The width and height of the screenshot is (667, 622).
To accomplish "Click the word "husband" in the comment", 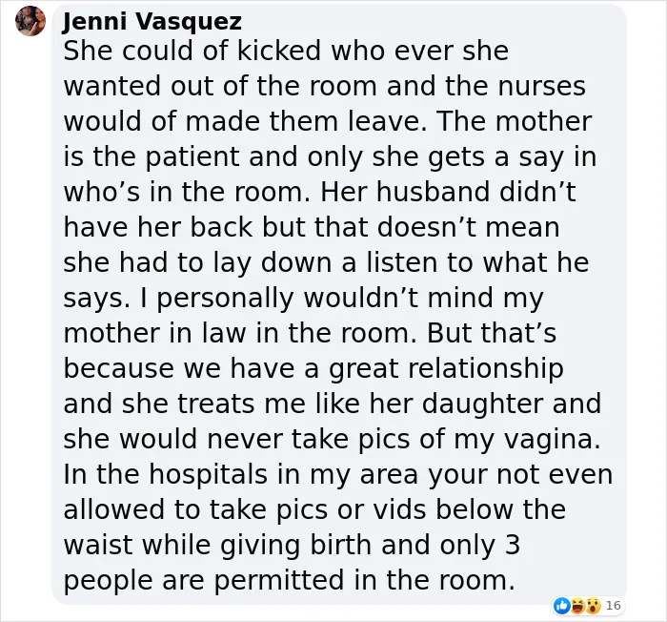I will (x=433, y=192).
